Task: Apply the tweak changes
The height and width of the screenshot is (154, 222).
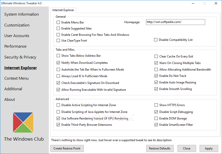Action: [x=209, y=148]
